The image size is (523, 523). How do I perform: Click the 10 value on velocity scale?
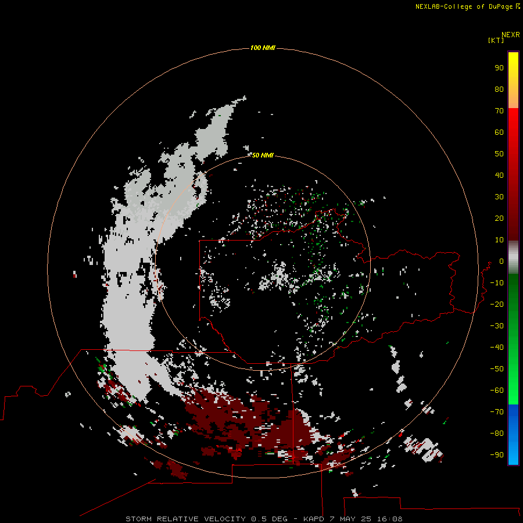pos(499,240)
